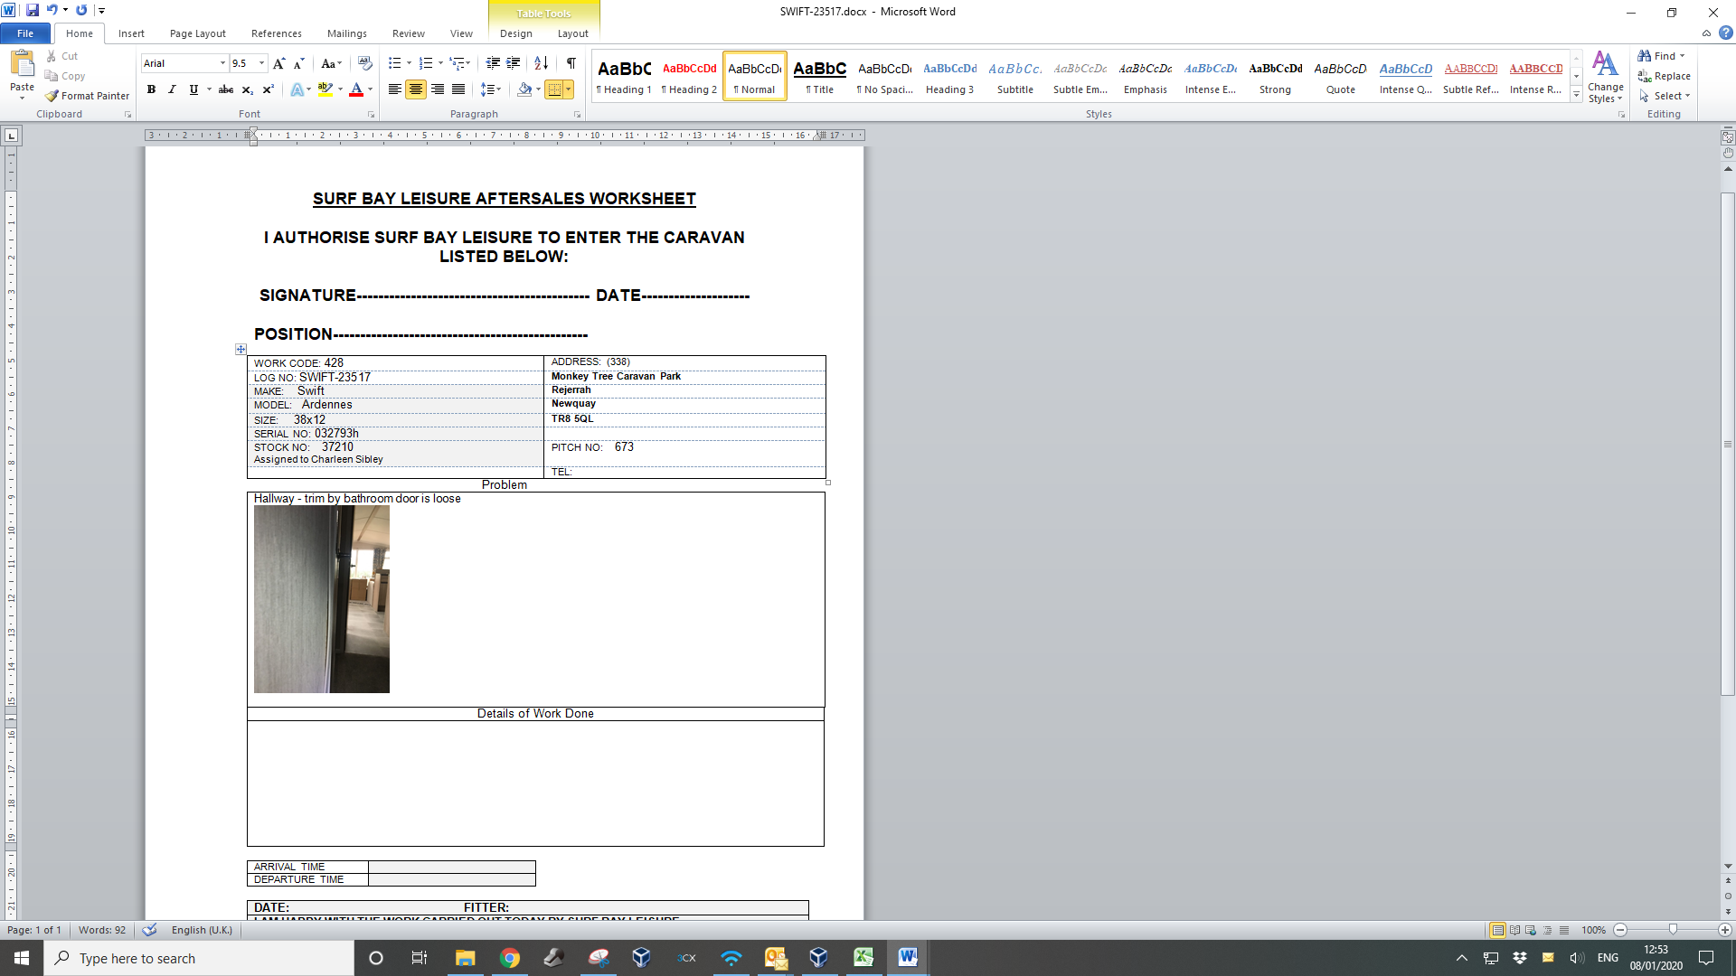Apply the Superscript format icon

pos(269,89)
